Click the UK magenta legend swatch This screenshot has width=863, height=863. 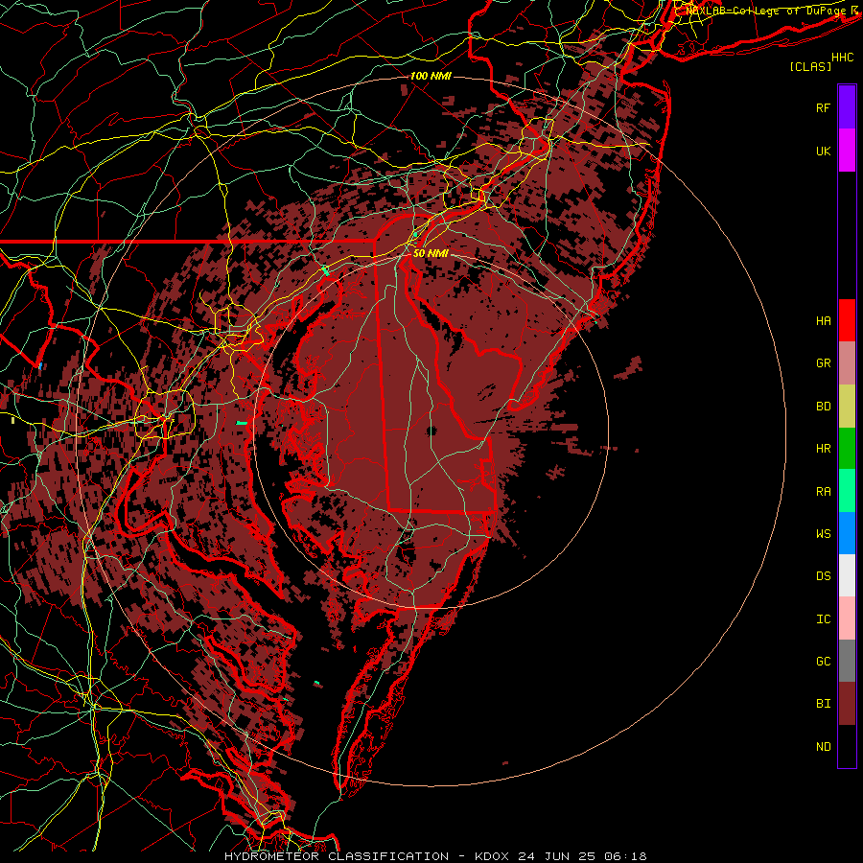click(847, 151)
